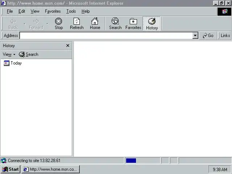This screenshot has width=232, height=174.
Task: Click the Search button in History pane
Action: tap(29, 54)
